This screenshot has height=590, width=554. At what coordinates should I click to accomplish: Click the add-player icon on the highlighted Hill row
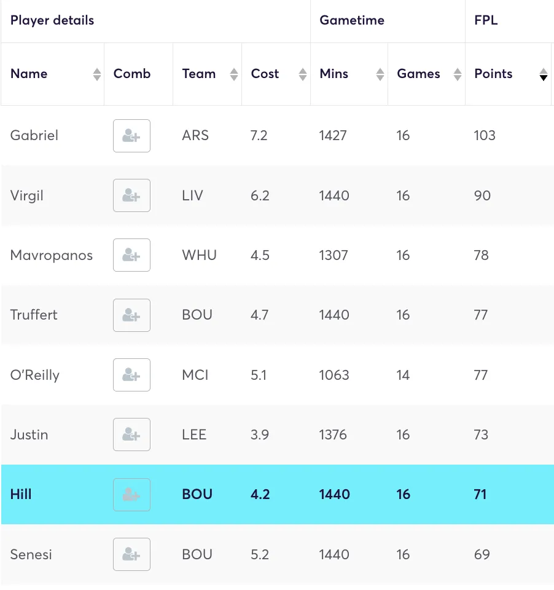tap(131, 494)
